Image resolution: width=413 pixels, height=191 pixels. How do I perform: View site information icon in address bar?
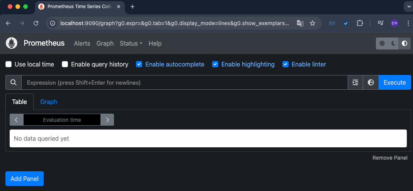53,23
